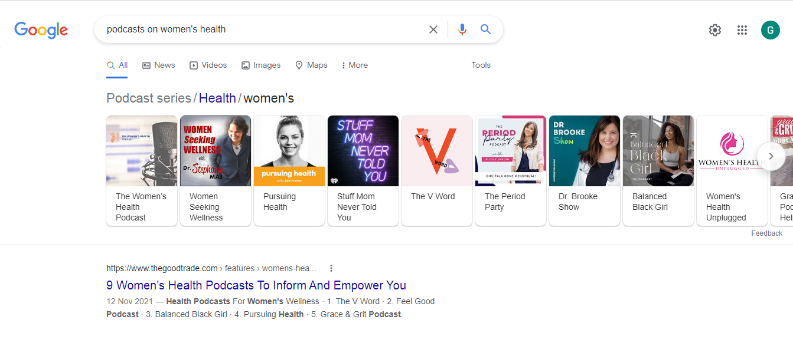Open Balanced Black Girl podcast artwork
Image resolution: width=793 pixels, height=346 pixels.
658,151
